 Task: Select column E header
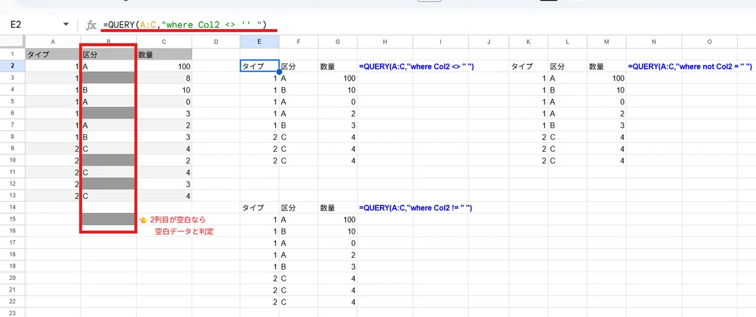pos(260,42)
